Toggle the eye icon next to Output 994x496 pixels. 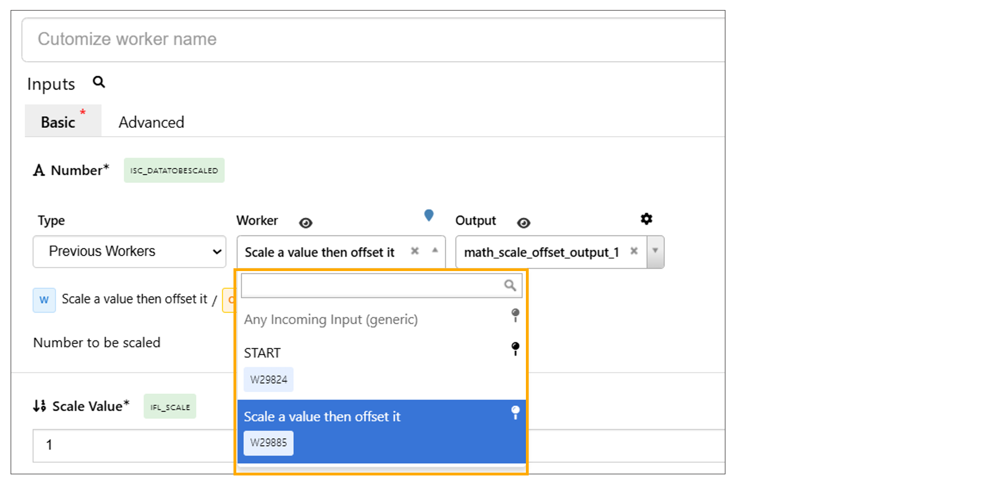point(523,223)
